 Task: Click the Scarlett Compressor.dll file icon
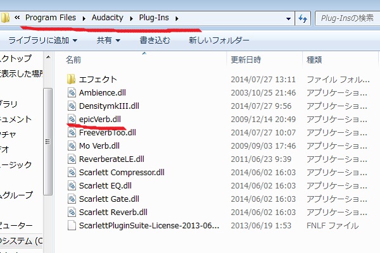(x=72, y=173)
